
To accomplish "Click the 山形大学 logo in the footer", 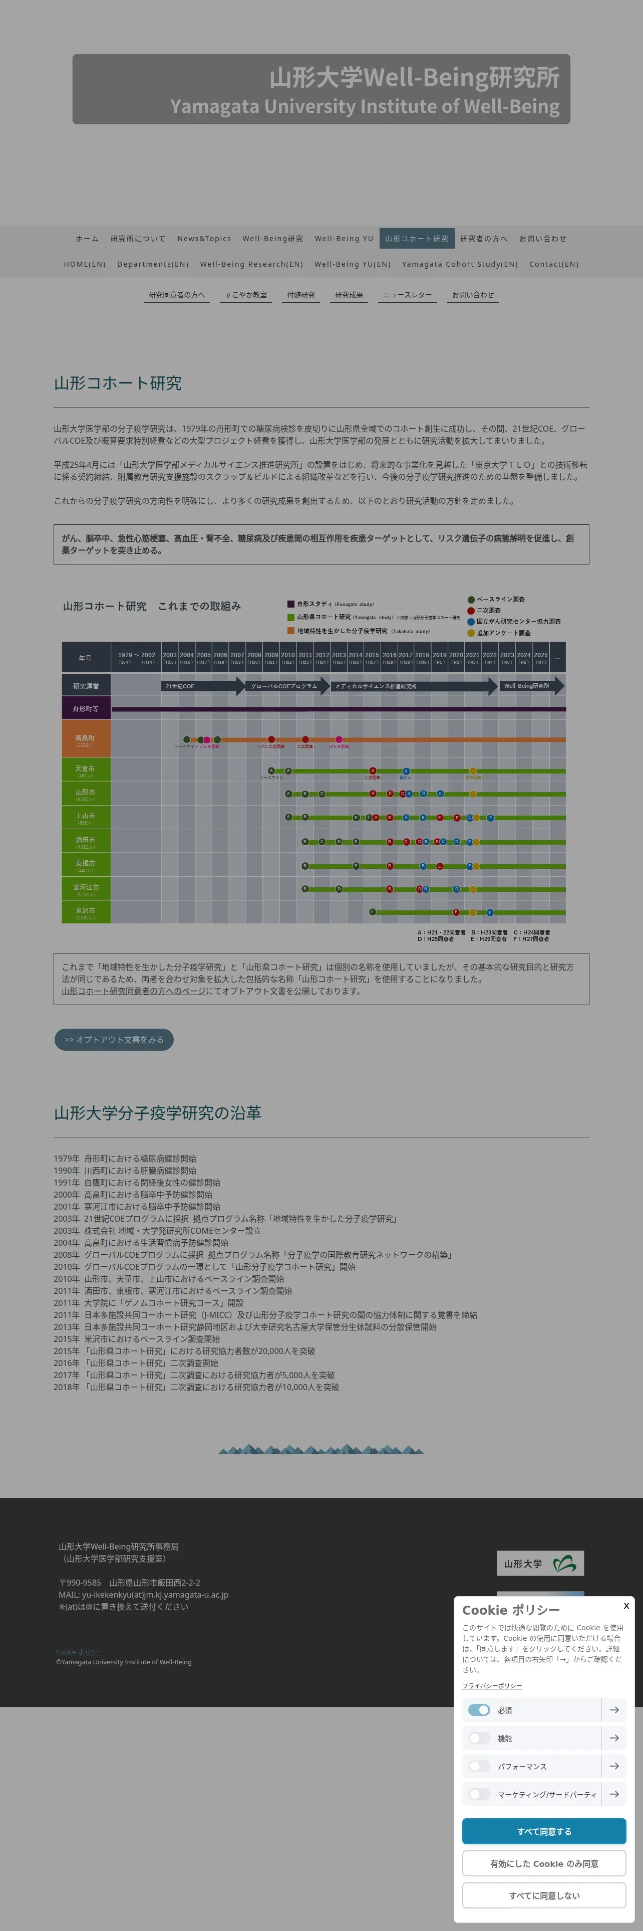I will coord(540,1563).
